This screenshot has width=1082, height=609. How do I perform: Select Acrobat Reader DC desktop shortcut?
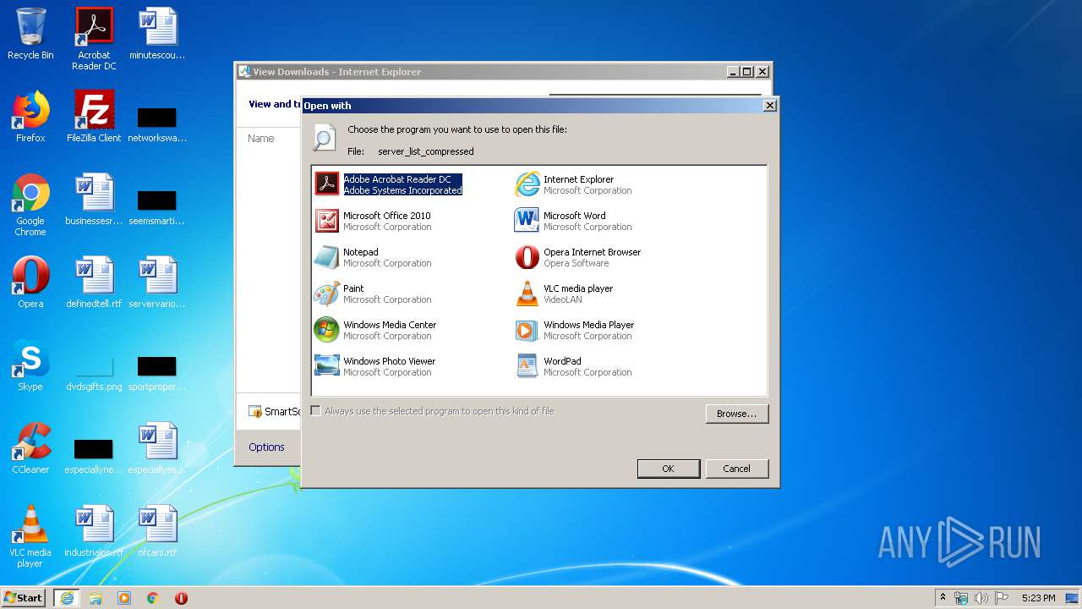[x=94, y=39]
